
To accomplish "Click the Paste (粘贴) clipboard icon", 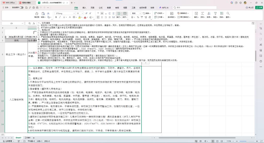I will 43,14.
